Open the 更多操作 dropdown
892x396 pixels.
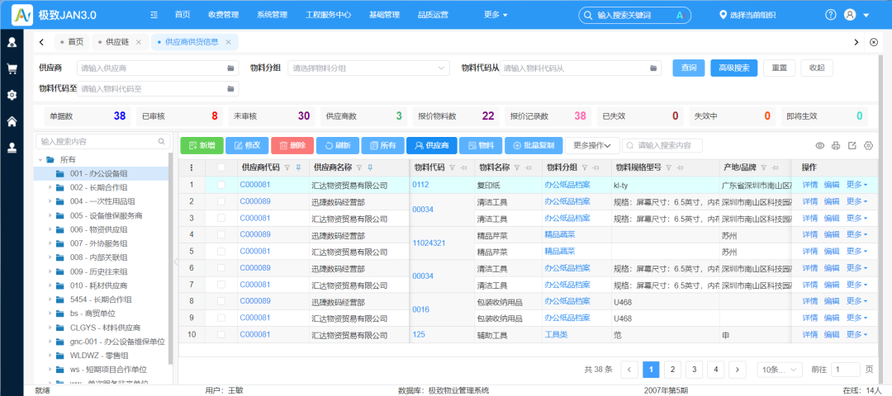592,145
